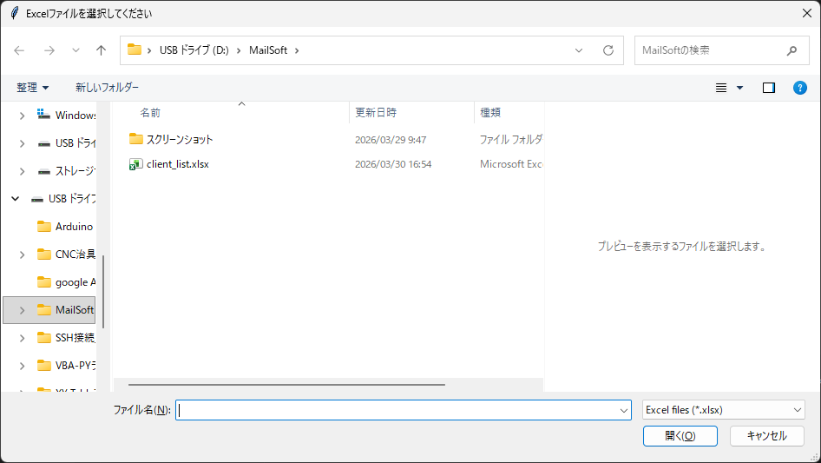Screen dimensions: 821x463
Task: Click the horizontal scrollbar in file list
Action: 286,384
